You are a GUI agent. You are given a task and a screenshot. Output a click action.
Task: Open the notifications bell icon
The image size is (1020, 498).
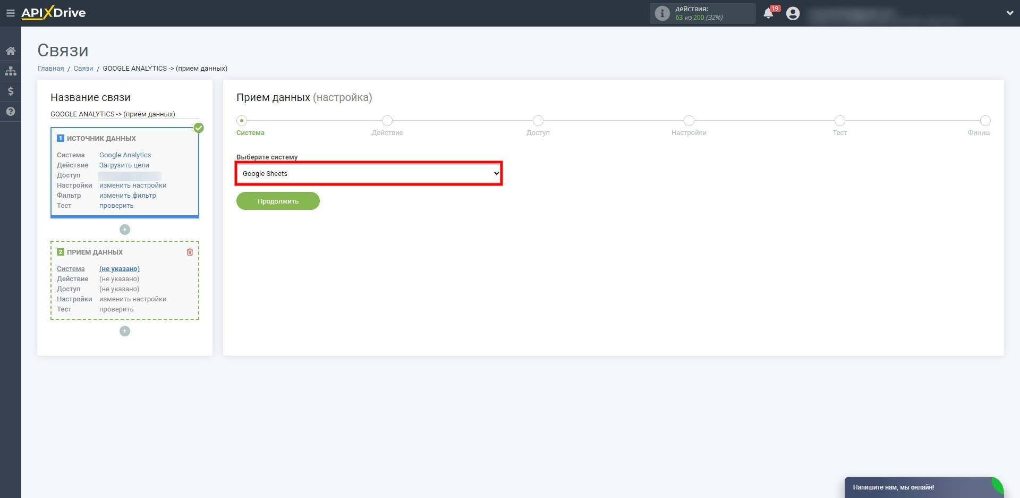pos(768,13)
